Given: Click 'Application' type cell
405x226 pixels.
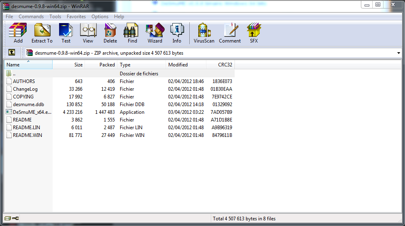Looking at the screenshot, I should [132, 112].
